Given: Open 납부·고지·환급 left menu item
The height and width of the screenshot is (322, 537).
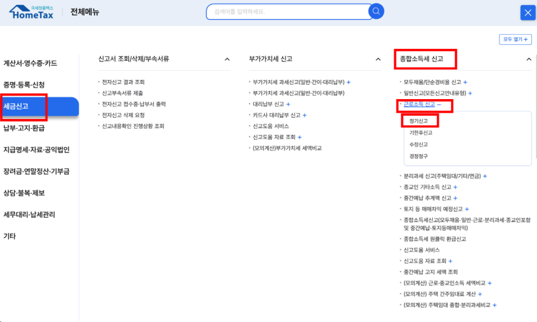Looking at the screenshot, I should click(x=24, y=128).
